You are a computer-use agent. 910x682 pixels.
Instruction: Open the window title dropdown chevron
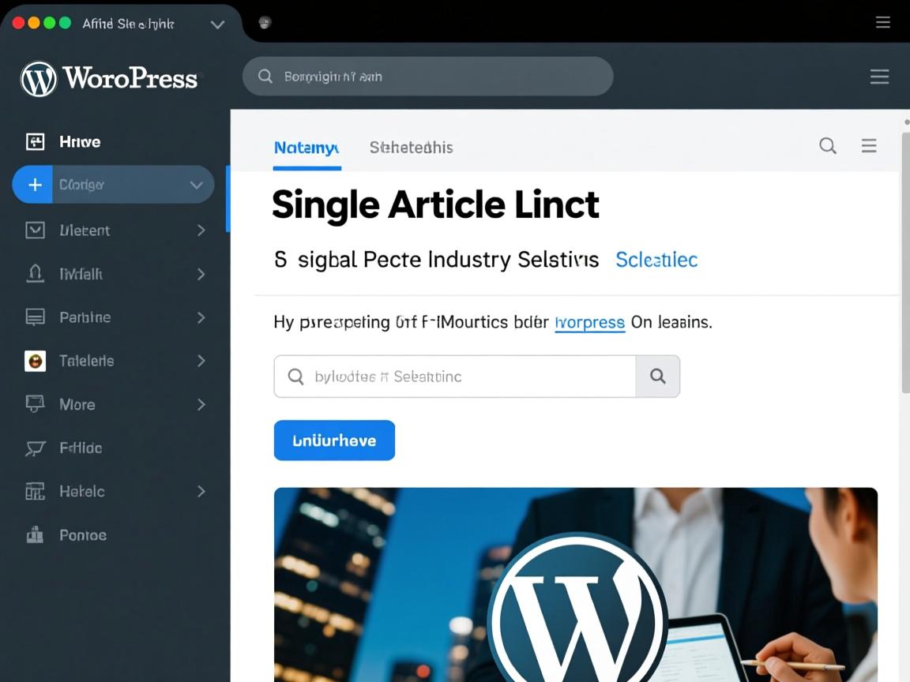[217, 24]
